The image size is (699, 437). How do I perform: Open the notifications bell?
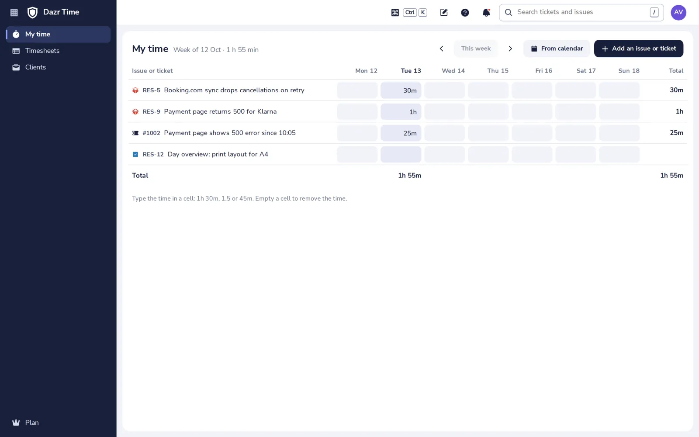pos(486,13)
